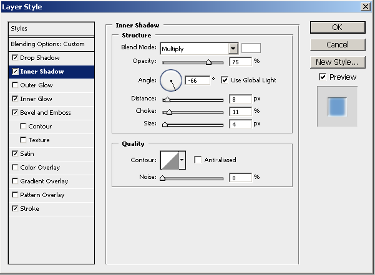This screenshot has width=375, height=275.
Task: Close the Layer Style dialog
Action: coord(364,6)
